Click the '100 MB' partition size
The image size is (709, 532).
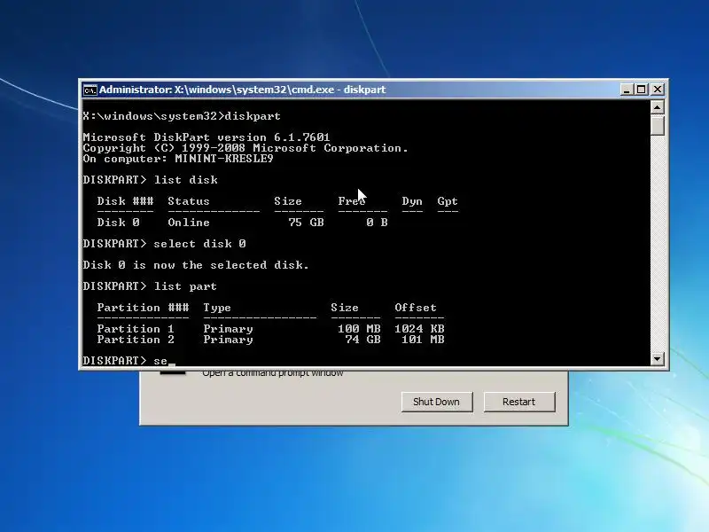click(359, 328)
